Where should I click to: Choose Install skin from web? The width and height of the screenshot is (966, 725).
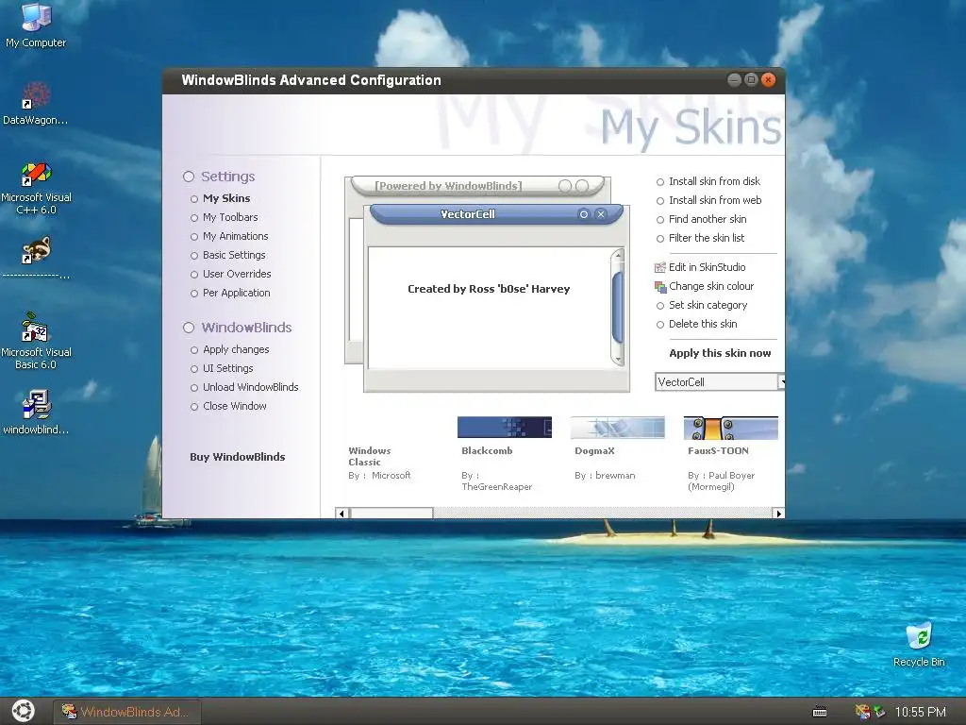[x=715, y=200]
